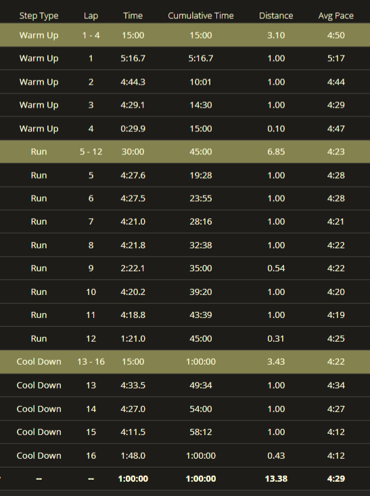Select the lap time 4:11.5
Viewport: 370px width, 496px height.
coord(133,432)
